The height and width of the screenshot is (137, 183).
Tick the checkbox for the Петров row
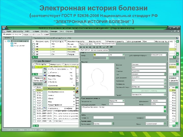click(x=34, y=54)
